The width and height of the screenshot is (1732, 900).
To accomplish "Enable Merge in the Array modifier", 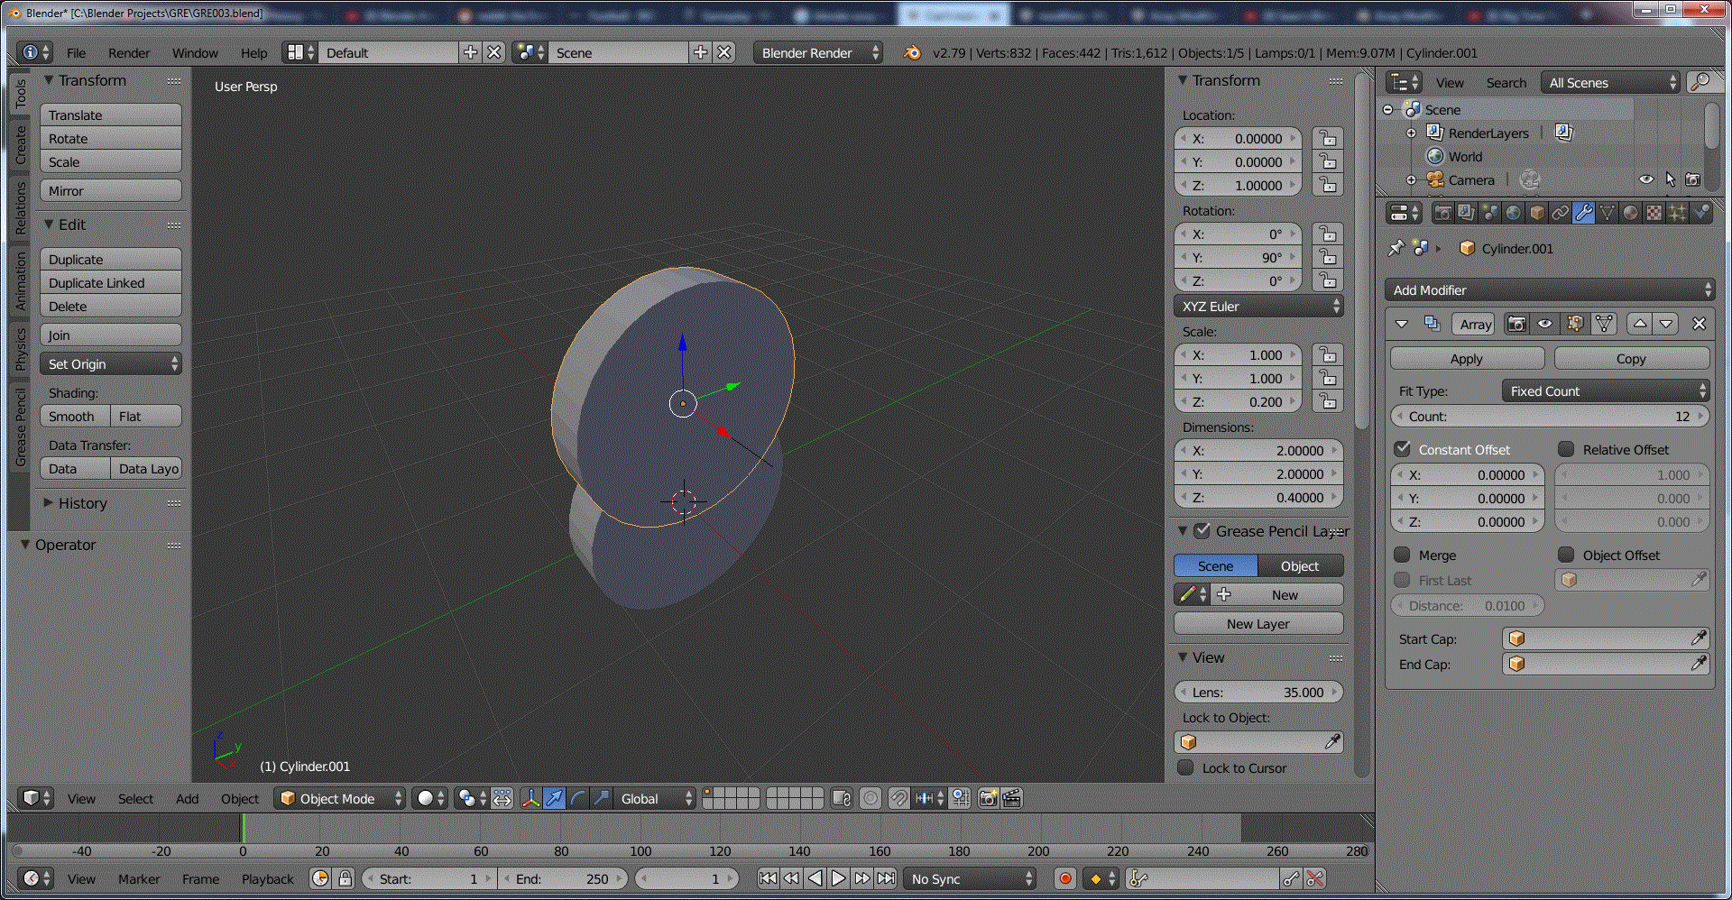I will pyautogui.click(x=1404, y=555).
